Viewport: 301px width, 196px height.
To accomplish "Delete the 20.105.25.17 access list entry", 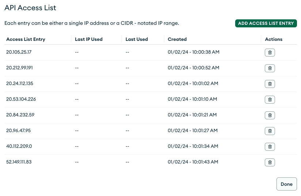I will coord(270,53).
